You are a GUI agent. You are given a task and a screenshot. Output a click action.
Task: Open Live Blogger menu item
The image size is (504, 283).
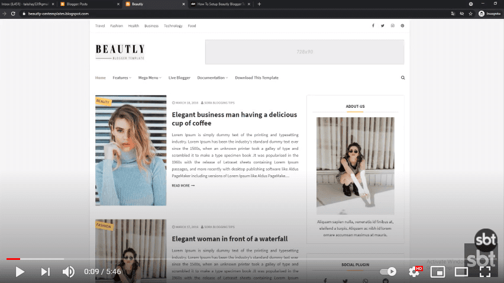179,78
